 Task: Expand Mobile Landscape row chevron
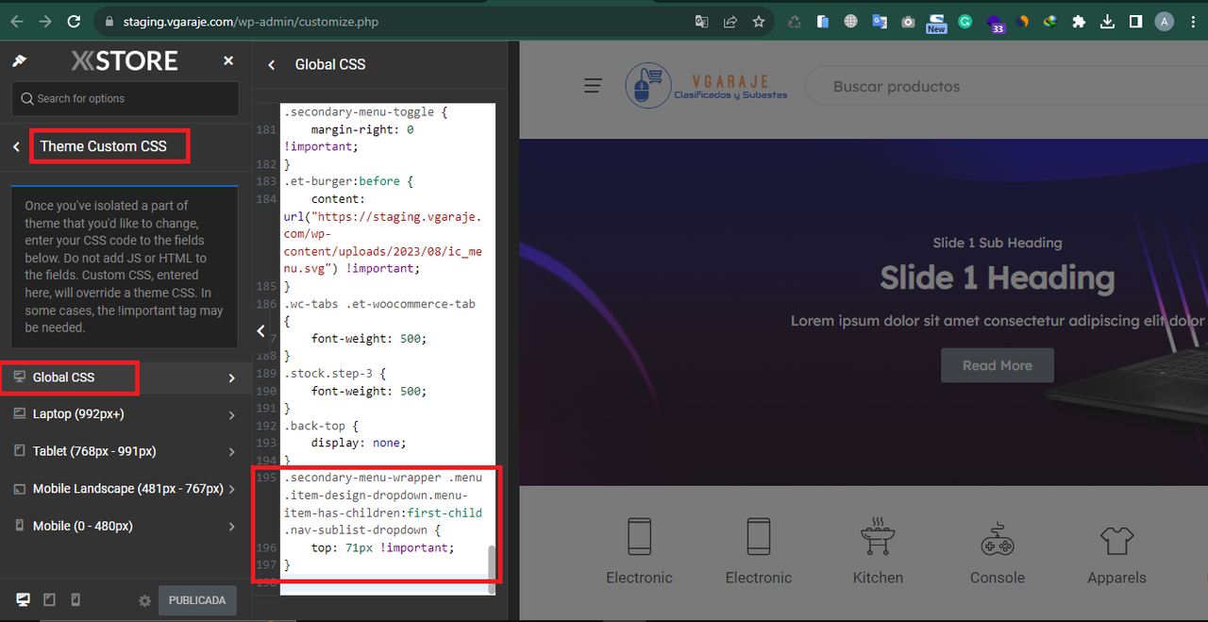pos(232,489)
